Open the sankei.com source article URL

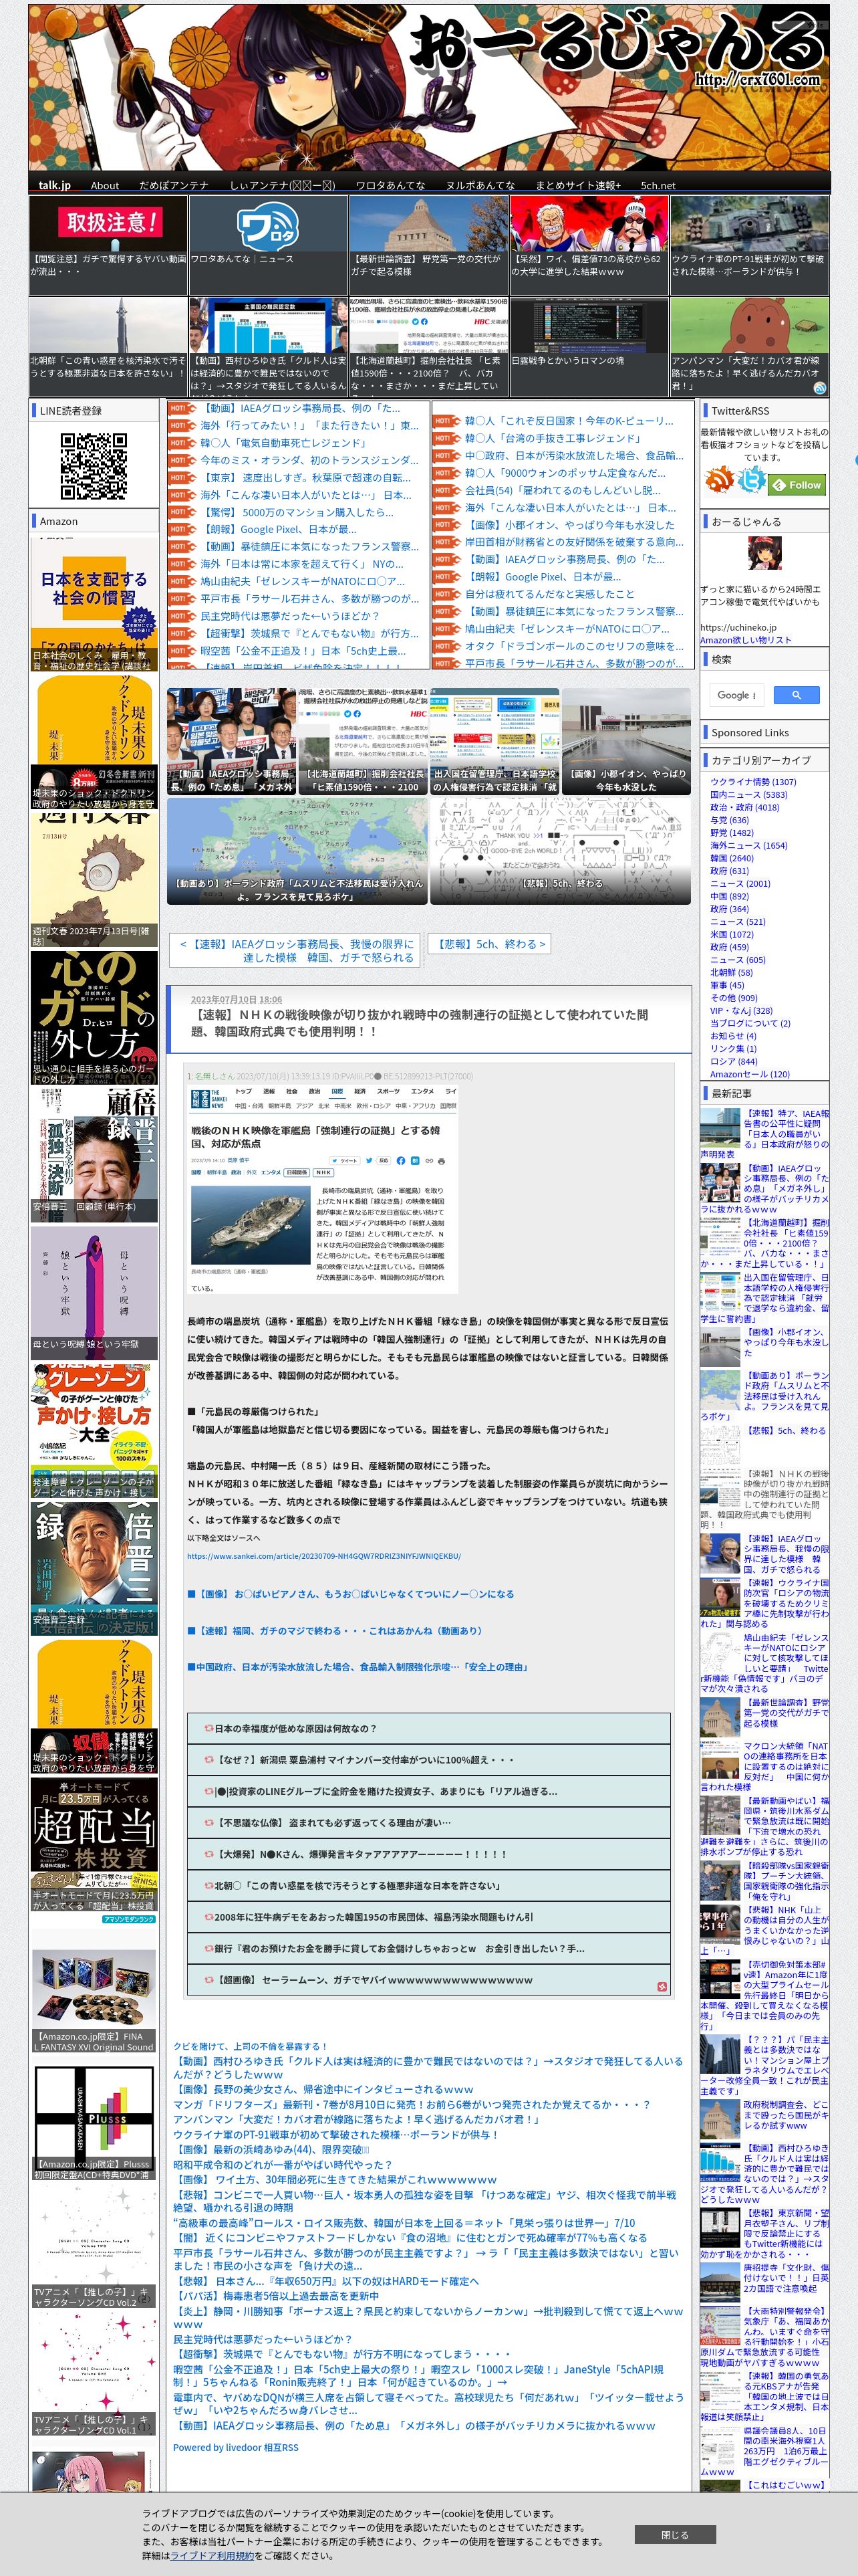[x=323, y=1556]
